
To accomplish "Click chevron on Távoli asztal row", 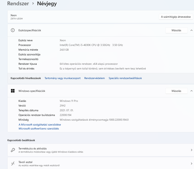I will point(192,163).
